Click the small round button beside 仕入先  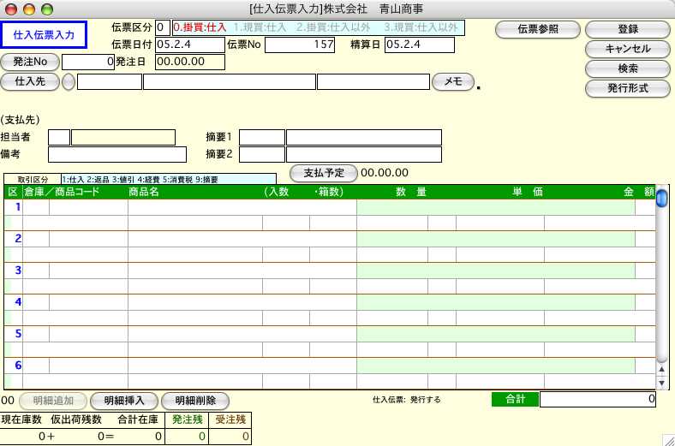click(x=69, y=82)
